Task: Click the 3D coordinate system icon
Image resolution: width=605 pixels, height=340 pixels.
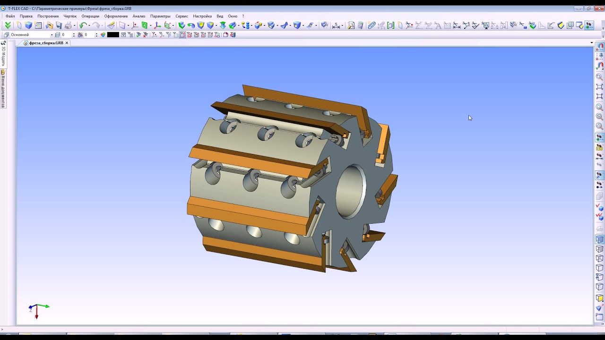Action: (157, 25)
